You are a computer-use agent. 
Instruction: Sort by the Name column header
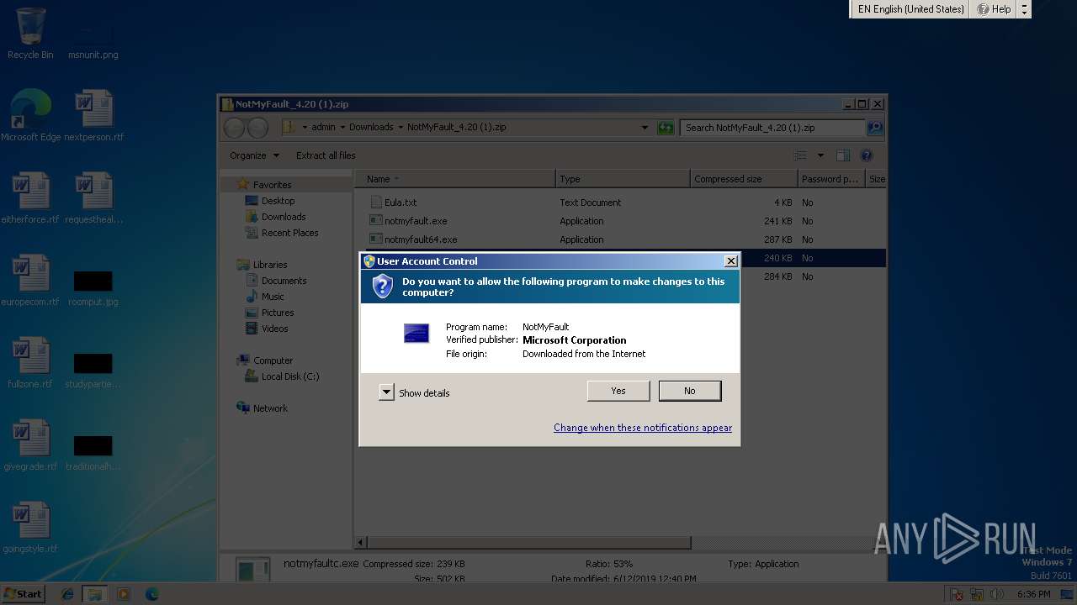click(x=455, y=179)
